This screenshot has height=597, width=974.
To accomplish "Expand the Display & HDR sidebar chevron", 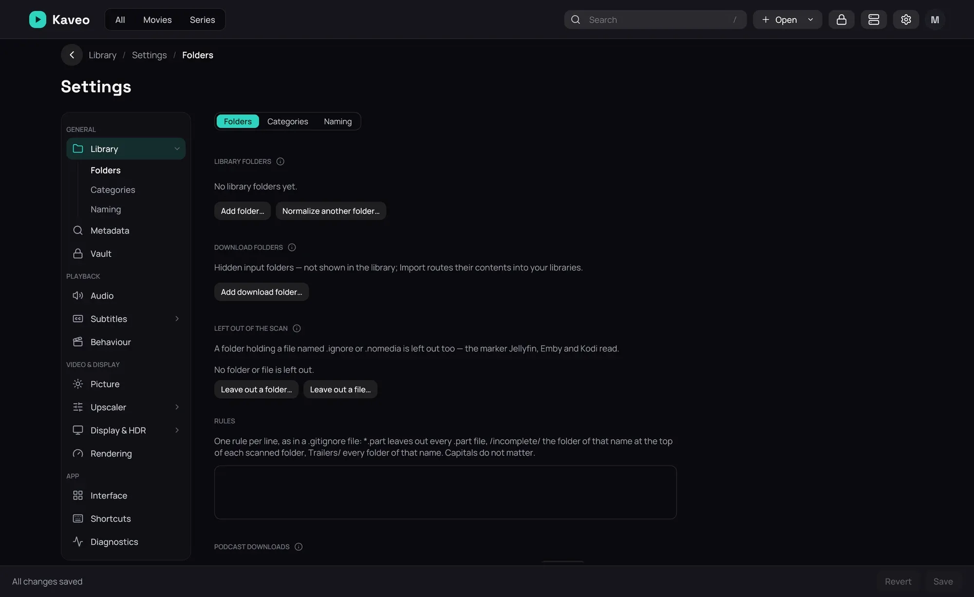I will click(177, 430).
